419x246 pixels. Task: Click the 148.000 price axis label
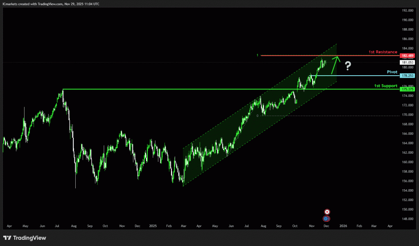[408, 219]
